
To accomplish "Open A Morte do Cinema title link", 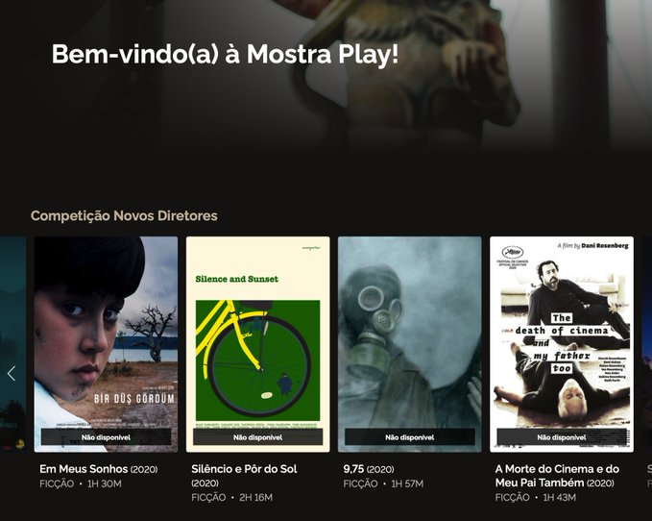I will 557,476.
